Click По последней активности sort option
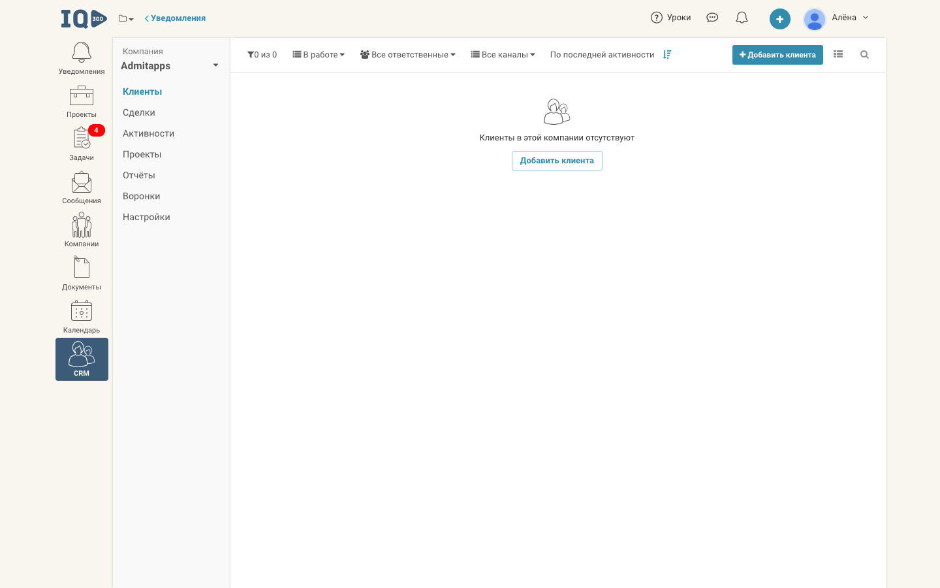 coord(602,55)
